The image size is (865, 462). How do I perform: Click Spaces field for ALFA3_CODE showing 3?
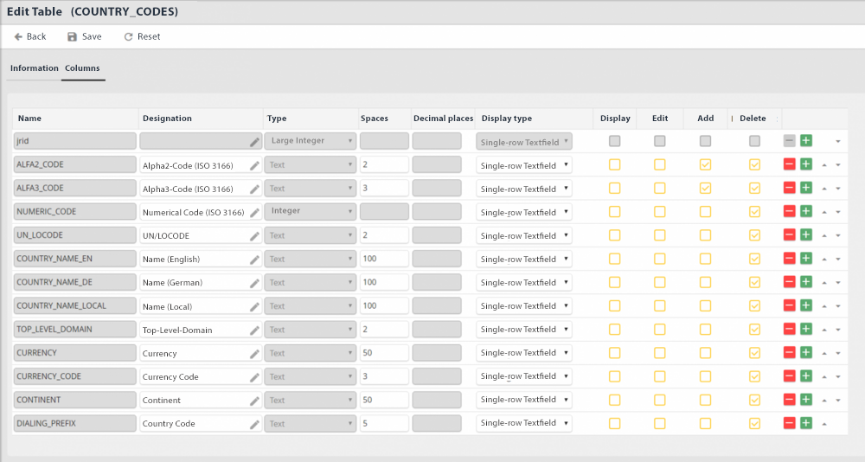pos(384,189)
